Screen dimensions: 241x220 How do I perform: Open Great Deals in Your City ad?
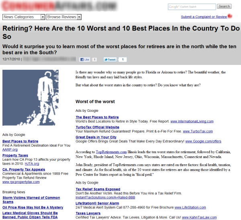tap(96, 137)
